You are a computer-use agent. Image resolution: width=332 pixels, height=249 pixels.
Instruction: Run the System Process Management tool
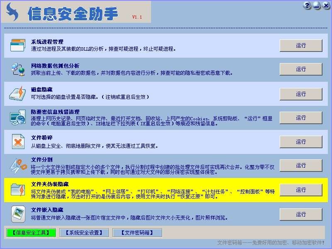point(301,46)
